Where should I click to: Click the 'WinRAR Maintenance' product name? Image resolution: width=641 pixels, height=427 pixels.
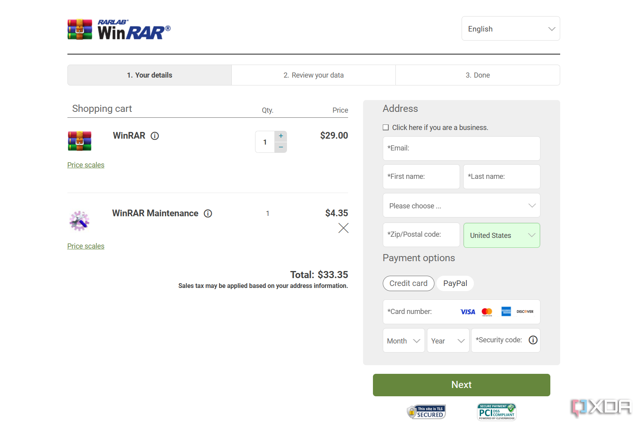tap(155, 213)
